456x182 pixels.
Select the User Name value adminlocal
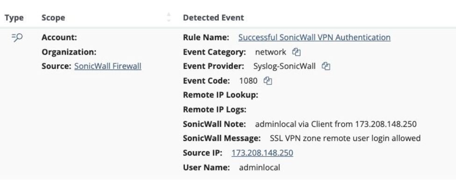pyautogui.click(x=259, y=168)
